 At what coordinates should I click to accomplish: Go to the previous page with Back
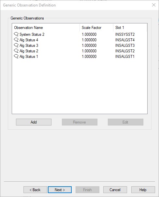point(35,190)
